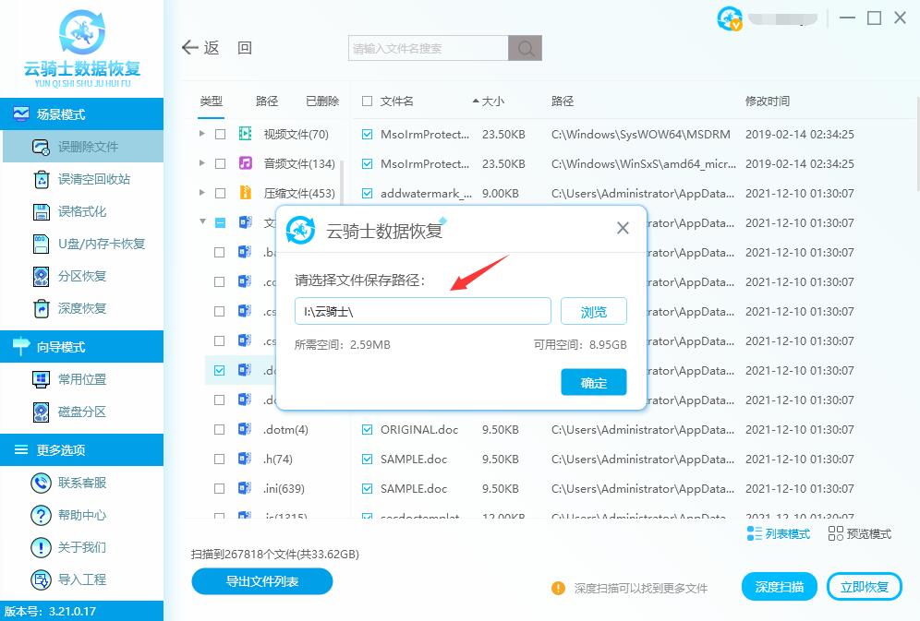920x621 pixels.
Task: Open the 磁盘分区 icon
Action: [41, 412]
